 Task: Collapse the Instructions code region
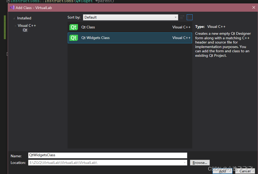8,1
